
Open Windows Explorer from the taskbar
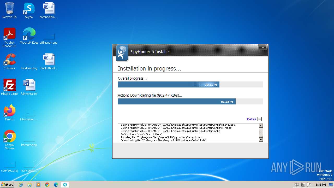[x=29, y=185]
